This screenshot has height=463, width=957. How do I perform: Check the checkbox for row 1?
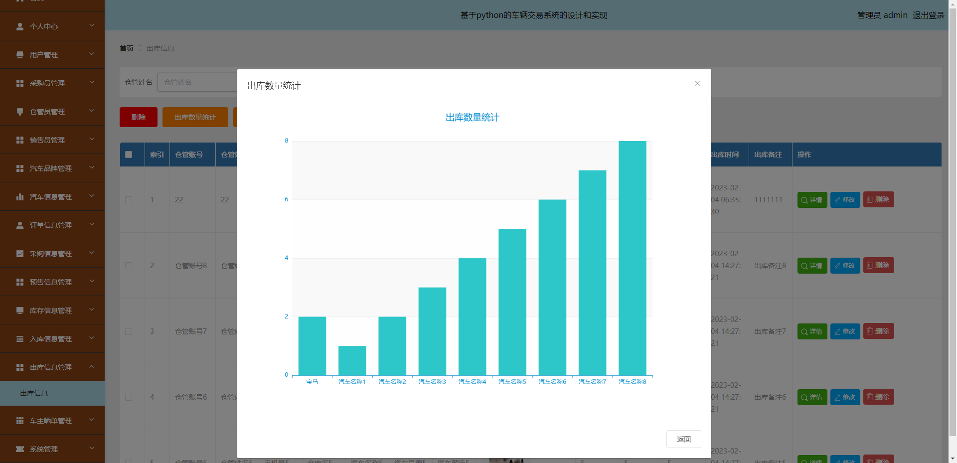[129, 200]
